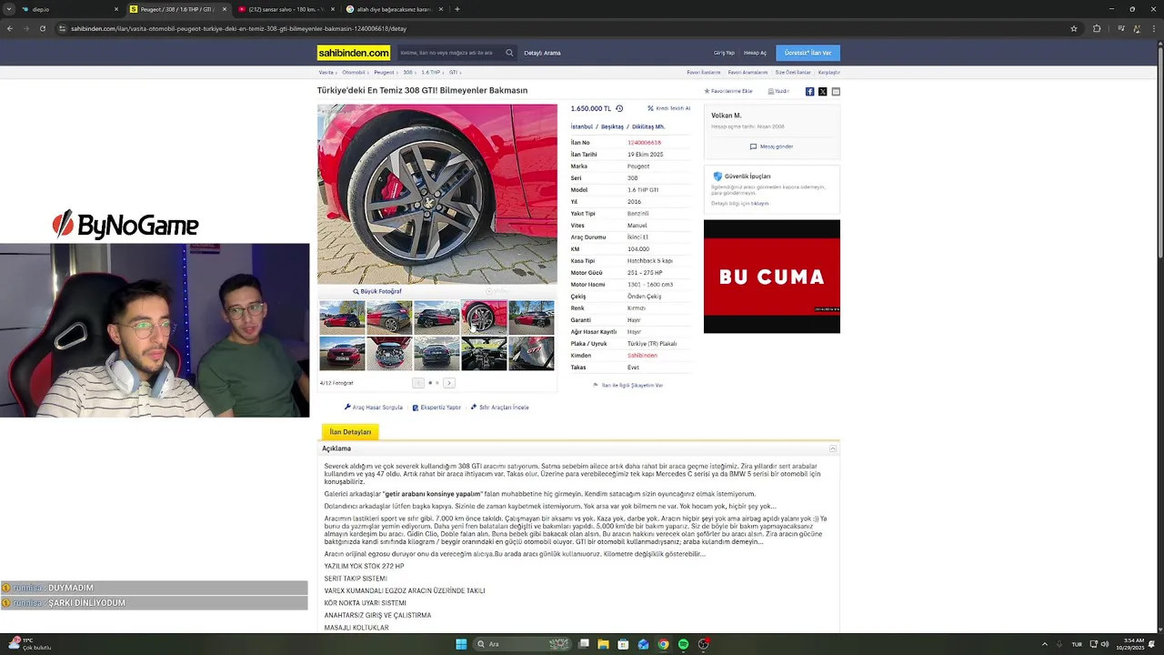Click Ekspertiz Yaptır link

(436, 408)
